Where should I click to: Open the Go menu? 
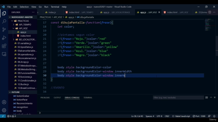pyautogui.click(x=40, y=7)
